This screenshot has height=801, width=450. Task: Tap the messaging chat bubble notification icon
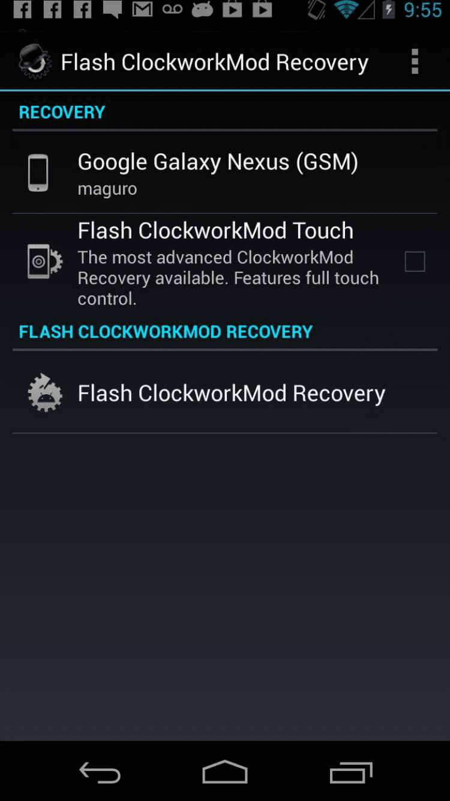(112, 10)
